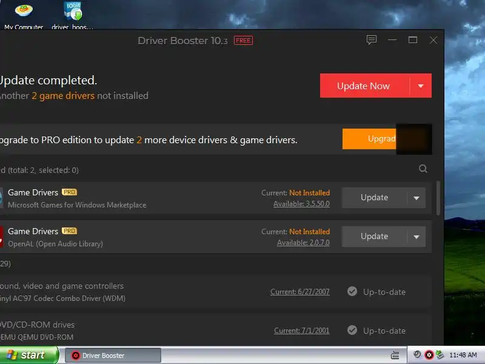The height and width of the screenshot is (364, 485).
Task: Expand Update dropdown for OpenAL driver
Action: tap(416, 237)
